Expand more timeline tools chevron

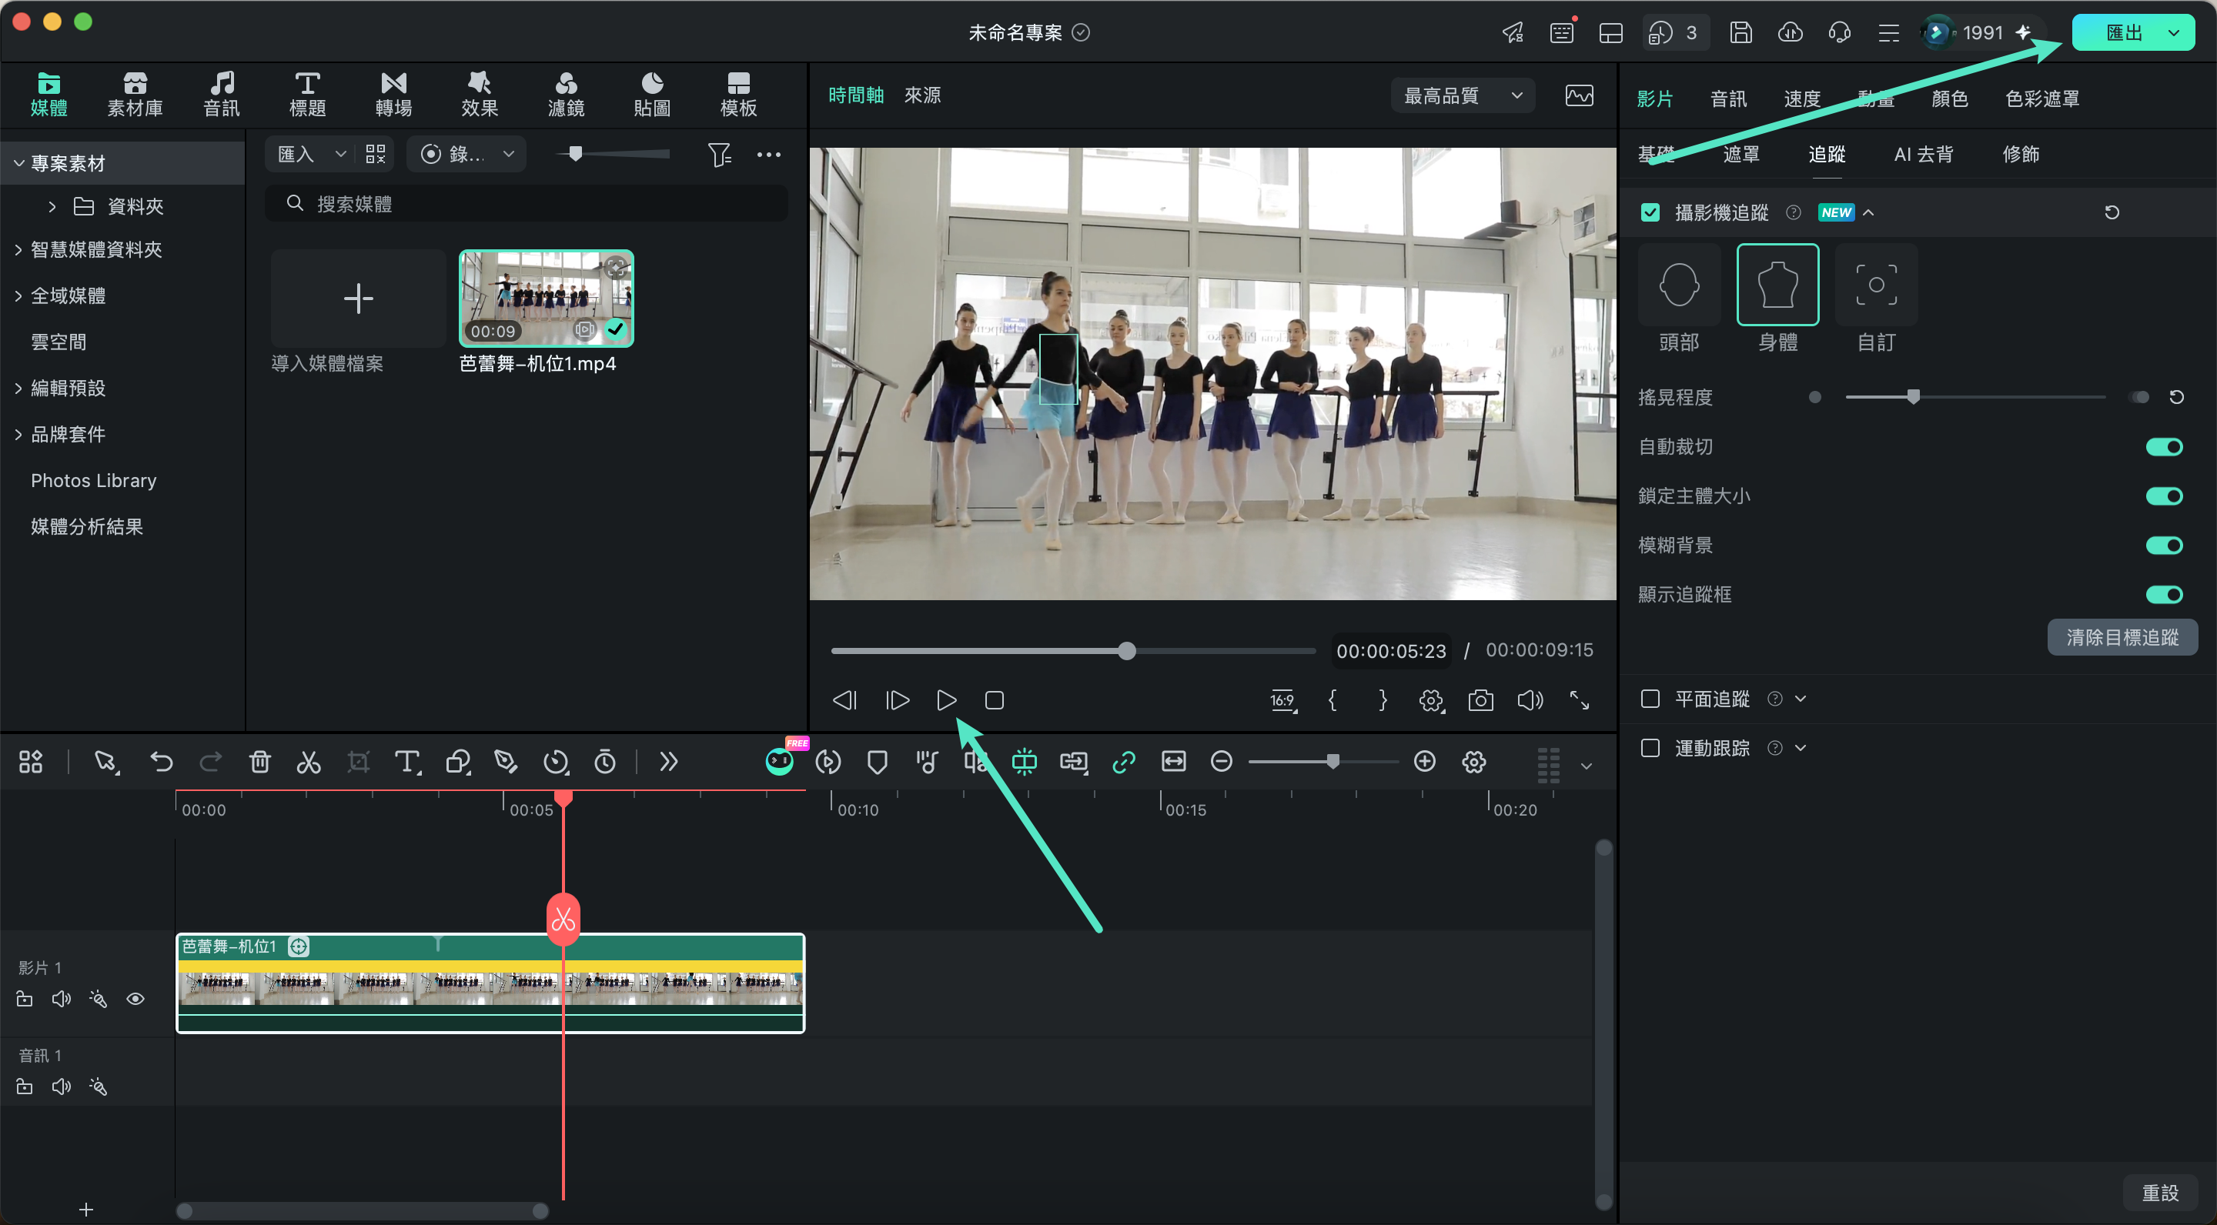(x=668, y=761)
